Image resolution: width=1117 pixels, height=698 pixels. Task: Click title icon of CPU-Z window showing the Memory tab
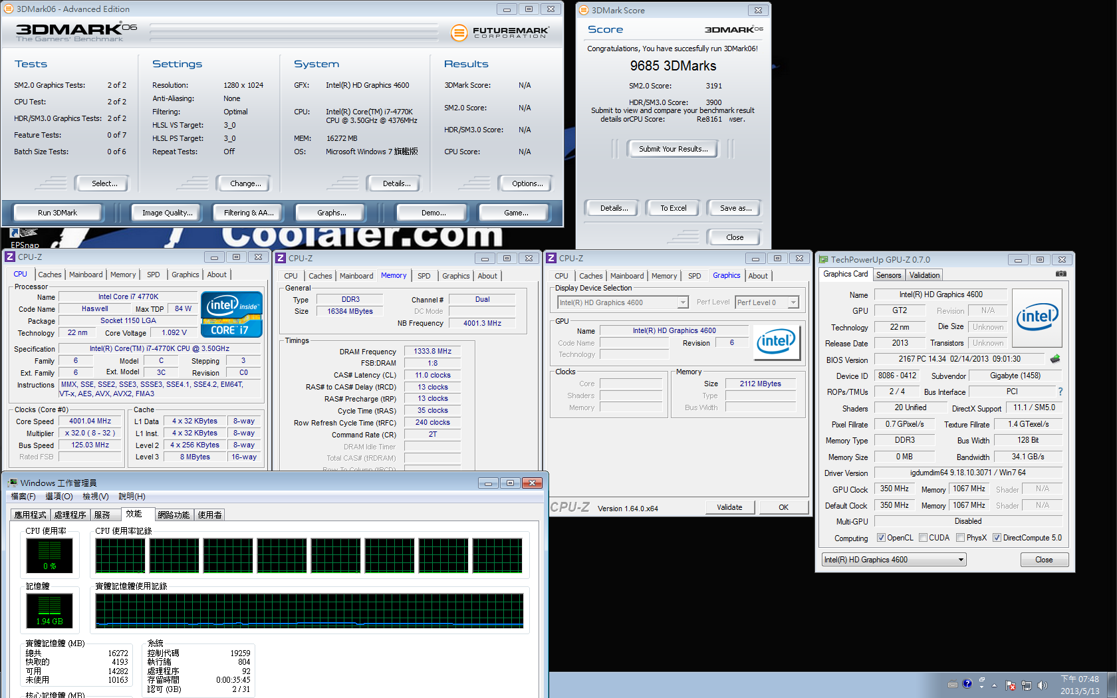coord(281,258)
